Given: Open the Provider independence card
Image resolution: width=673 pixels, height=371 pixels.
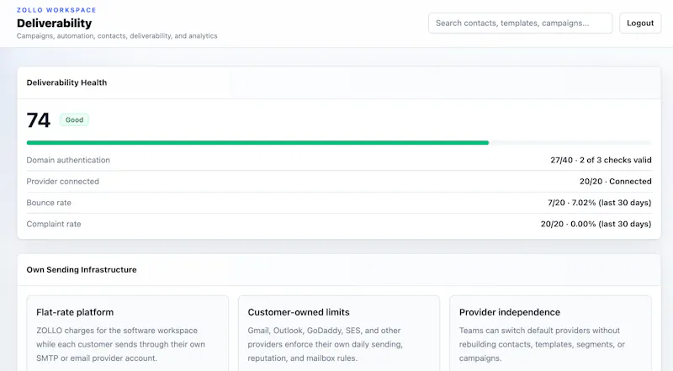Looking at the screenshot, I should click(x=550, y=333).
